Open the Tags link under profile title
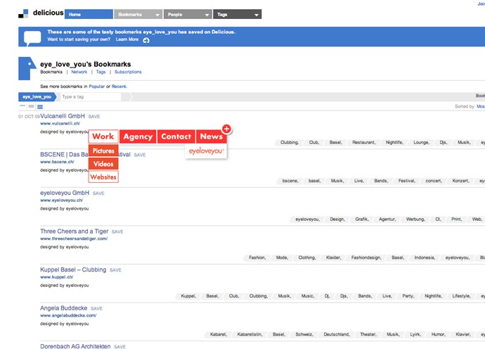Image resolution: width=485 pixels, height=349 pixels. (x=101, y=72)
